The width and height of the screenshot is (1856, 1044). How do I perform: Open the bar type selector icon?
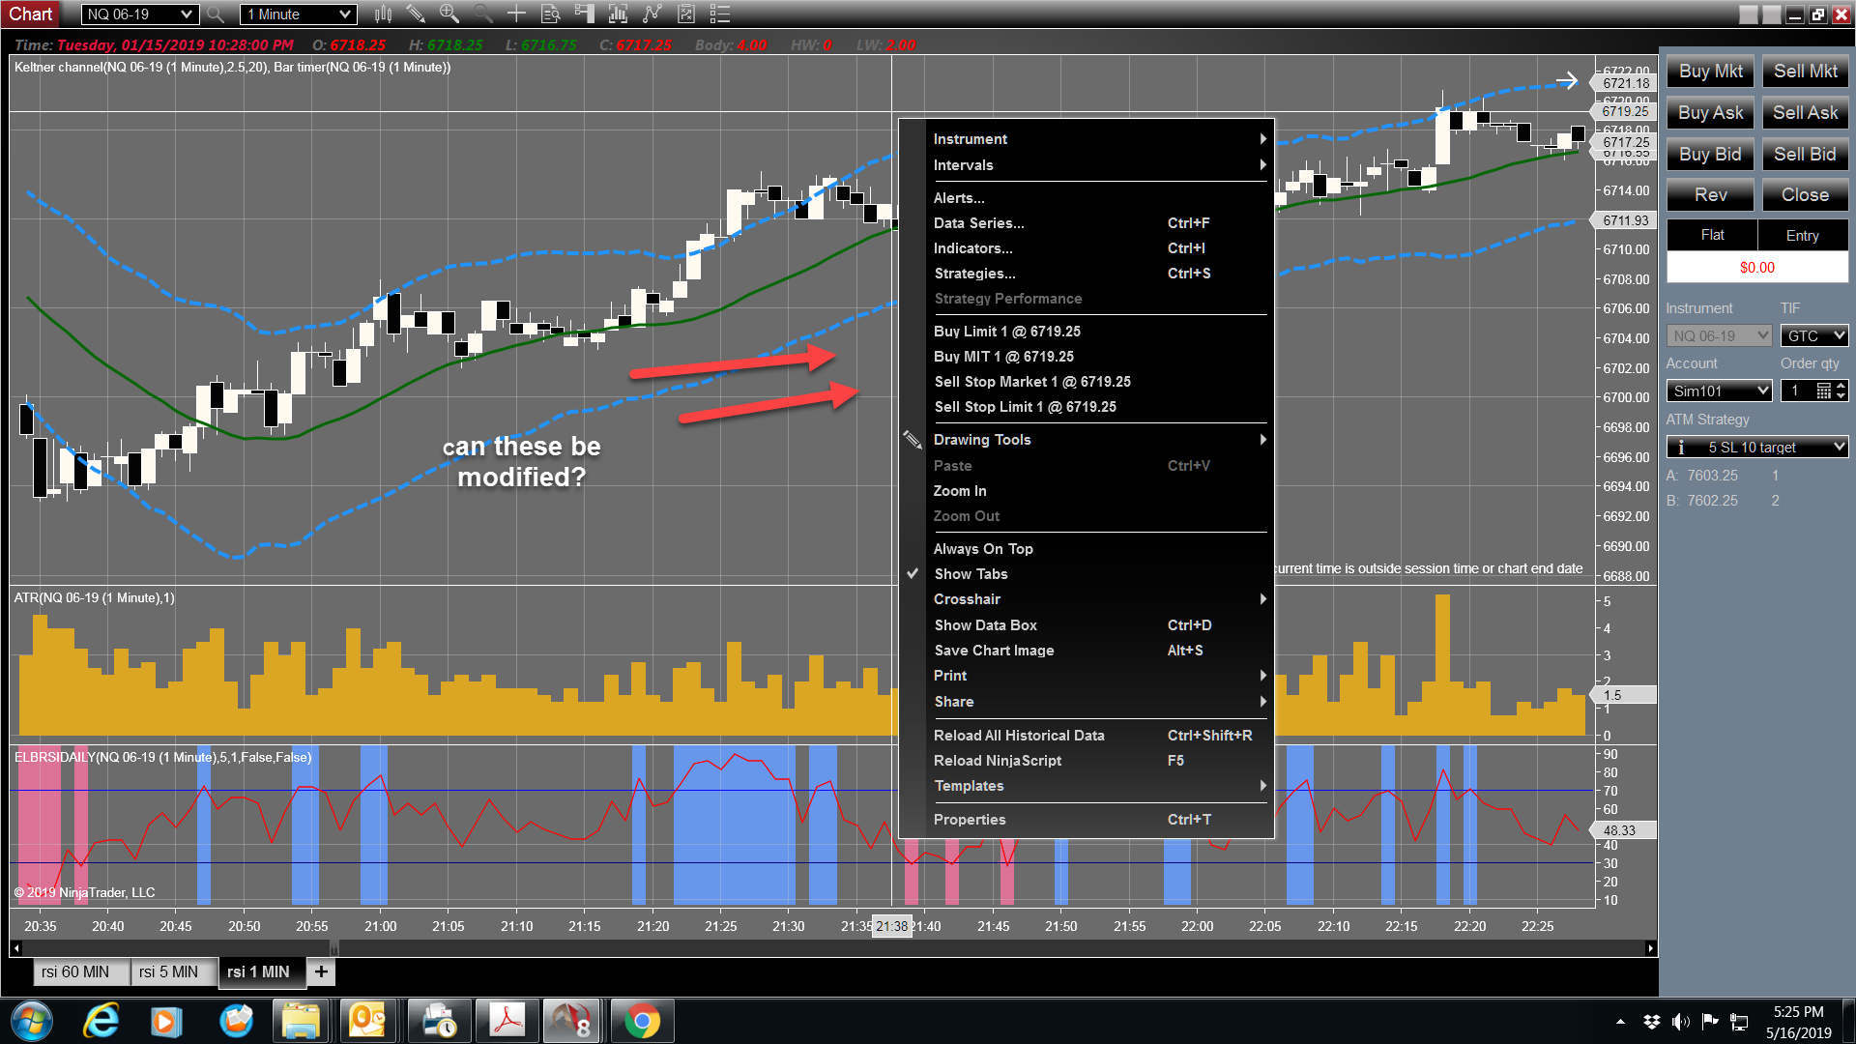tap(383, 14)
